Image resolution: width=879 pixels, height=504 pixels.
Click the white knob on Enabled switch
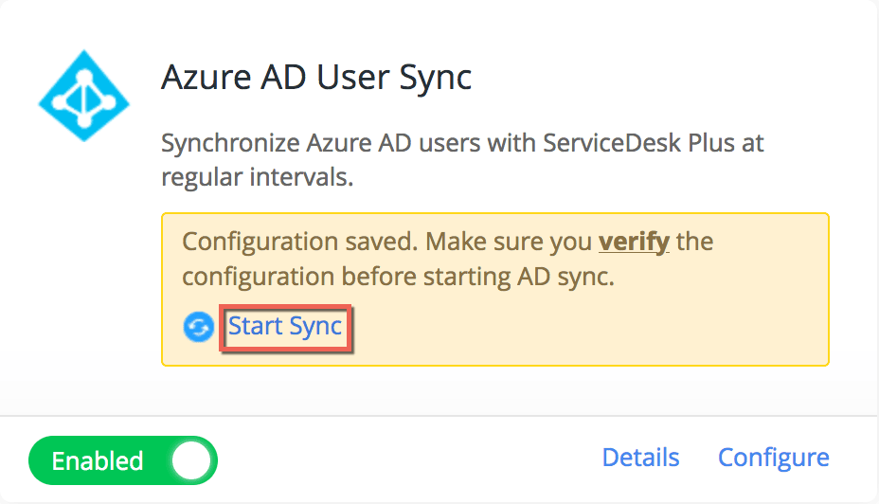[192, 461]
